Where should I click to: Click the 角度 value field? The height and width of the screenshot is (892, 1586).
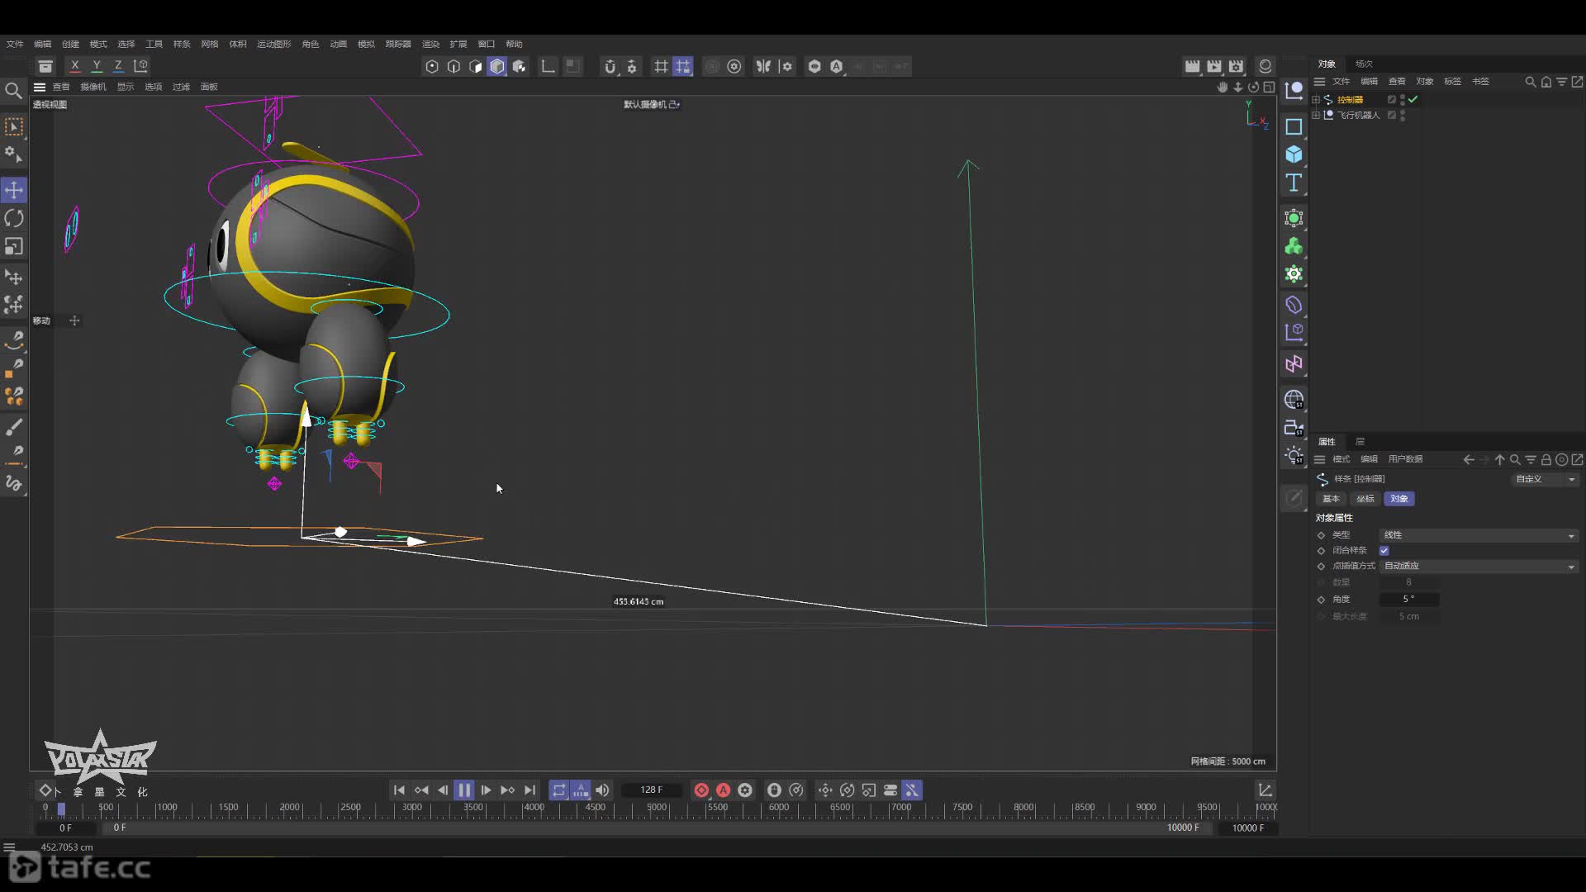(x=1408, y=600)
